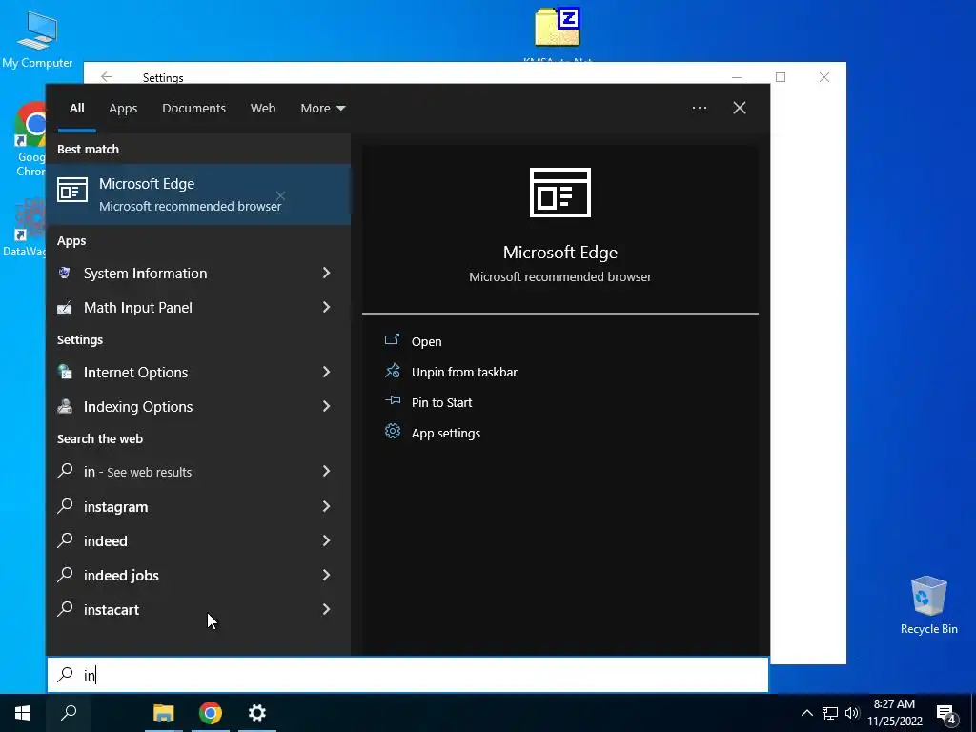Switch to the All search tab
Screen dimensions: 976x732
[x=76, y=108]
